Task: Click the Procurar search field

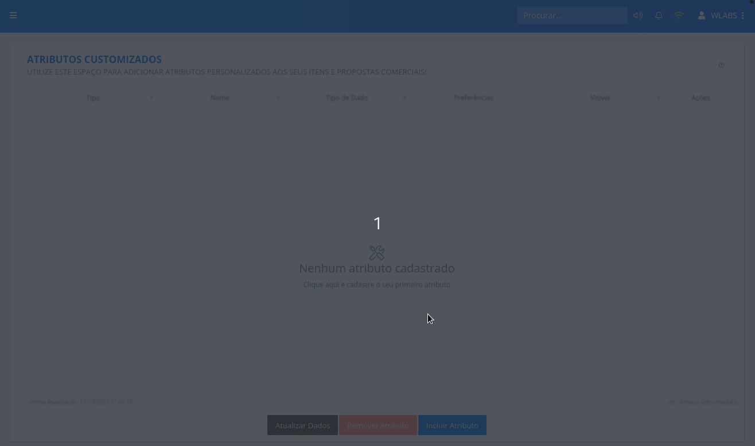Action: (572, 15)
